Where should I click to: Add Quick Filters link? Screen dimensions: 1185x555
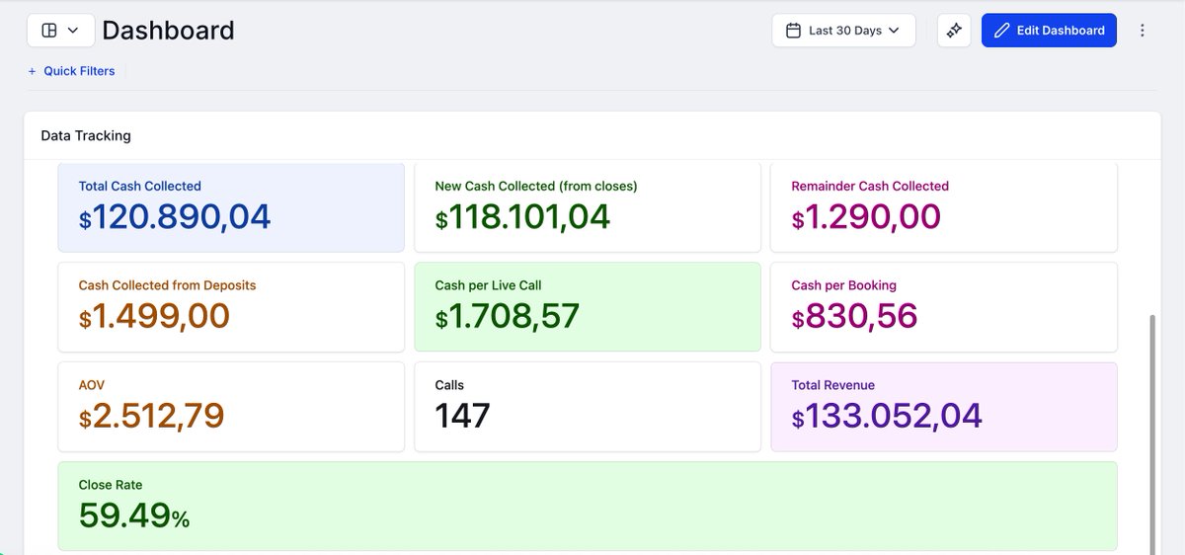(x=71, y=71)
